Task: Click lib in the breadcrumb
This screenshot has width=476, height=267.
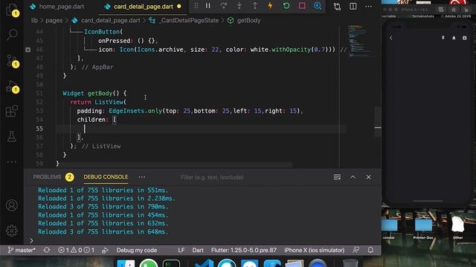Action: click(x=34, y=20)
